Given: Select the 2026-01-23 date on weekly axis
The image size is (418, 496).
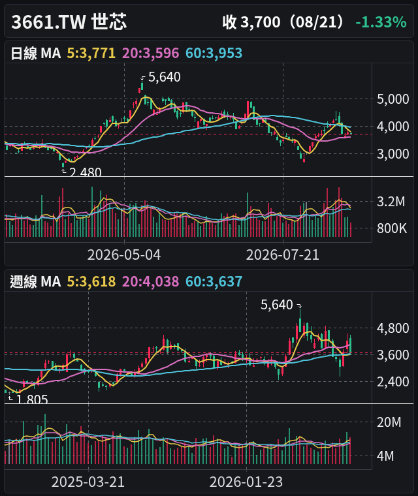Looking at the screenshot, I should [x=246, y=482].
